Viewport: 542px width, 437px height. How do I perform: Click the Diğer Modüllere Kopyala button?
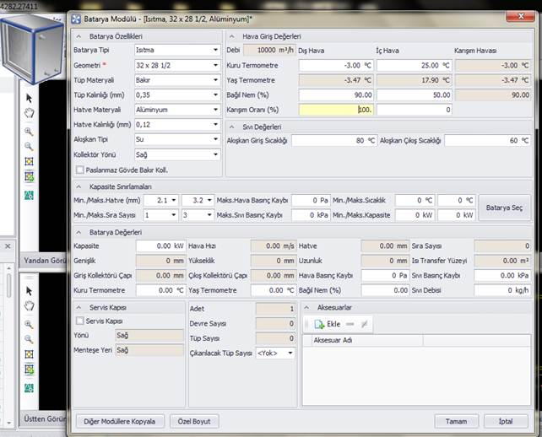pos(119,421)
